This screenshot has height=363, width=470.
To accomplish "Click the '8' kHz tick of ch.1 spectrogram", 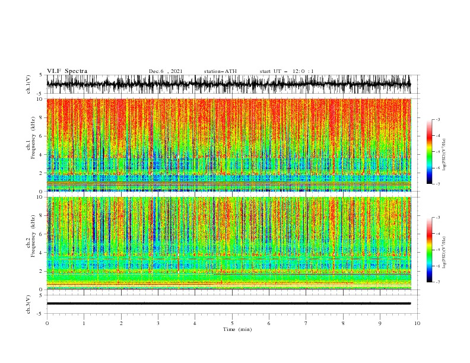I will (41, 117).
